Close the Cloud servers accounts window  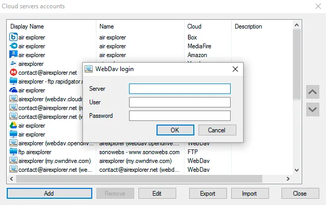tap(318, 6)
